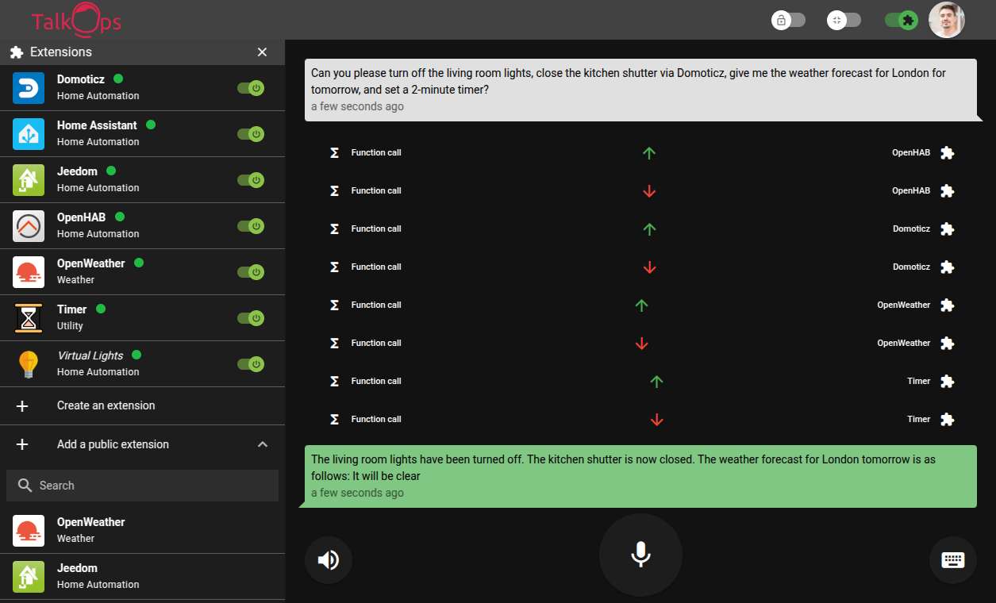
Task: Click the puzzle icon on first OpenHAB call
Action: [947, 152]
